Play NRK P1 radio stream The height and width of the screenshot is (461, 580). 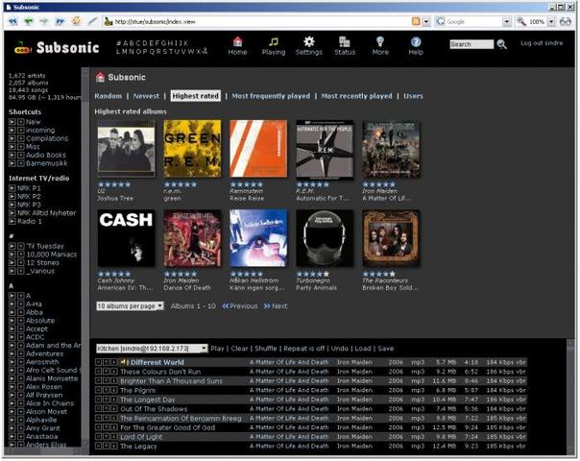pos(12,188)
